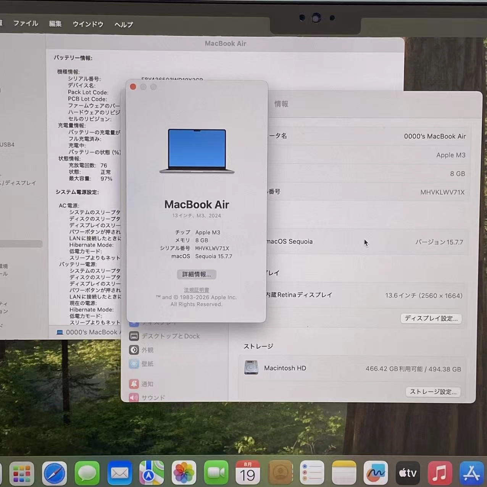This screenshot has height=487, width=487.
Task: Open the Calendar icon showing 19
Action: [248, 473]
